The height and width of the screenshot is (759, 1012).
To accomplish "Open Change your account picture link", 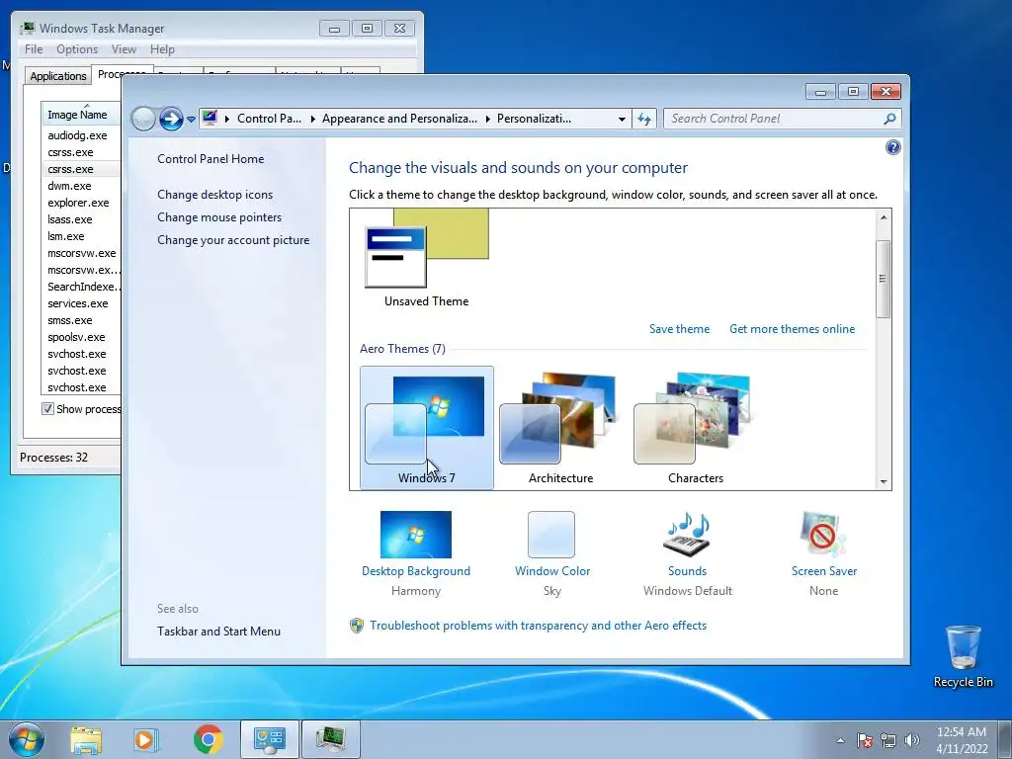I will coord(233,240).
